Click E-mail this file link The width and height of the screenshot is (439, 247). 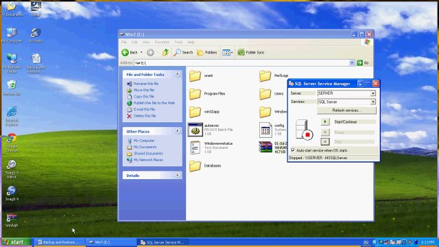pos(144,110)
